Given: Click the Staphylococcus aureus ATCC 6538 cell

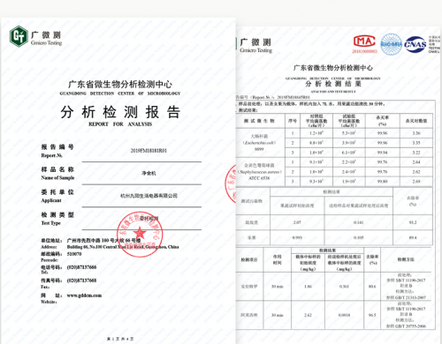Looking at the screenshot, I should pos(259,172).
